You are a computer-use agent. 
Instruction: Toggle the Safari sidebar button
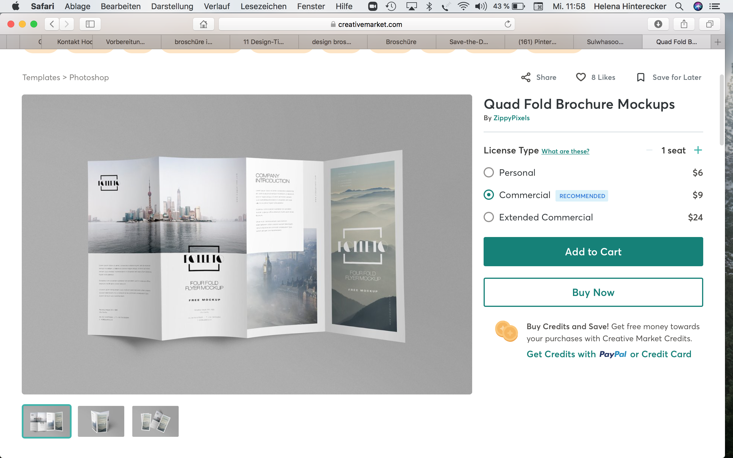pyautogui.click(x=90, y=24)
